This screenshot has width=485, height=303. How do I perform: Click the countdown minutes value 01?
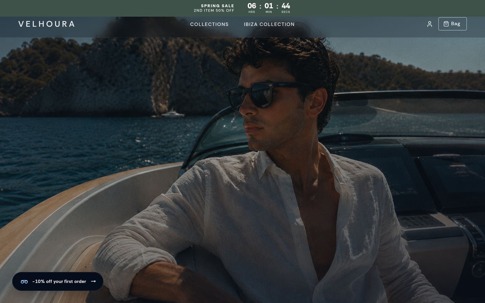point(269,6)
